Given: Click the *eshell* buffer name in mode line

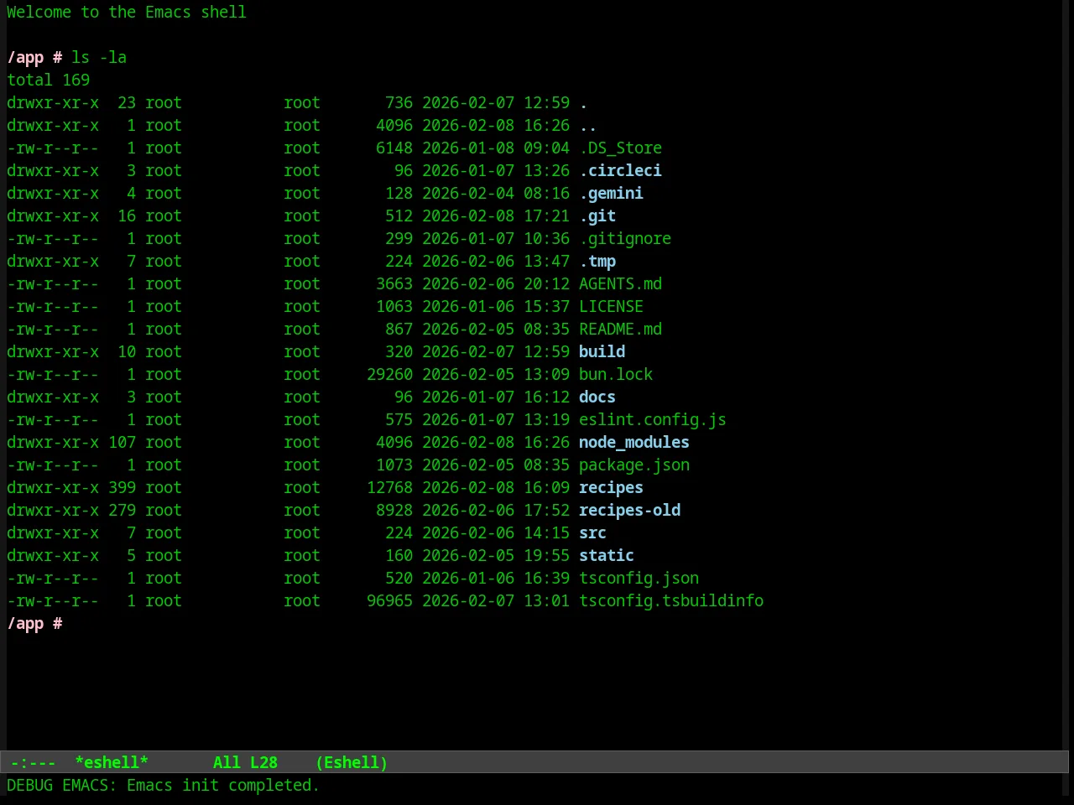Looking at the screenshot, I should 112,762.
